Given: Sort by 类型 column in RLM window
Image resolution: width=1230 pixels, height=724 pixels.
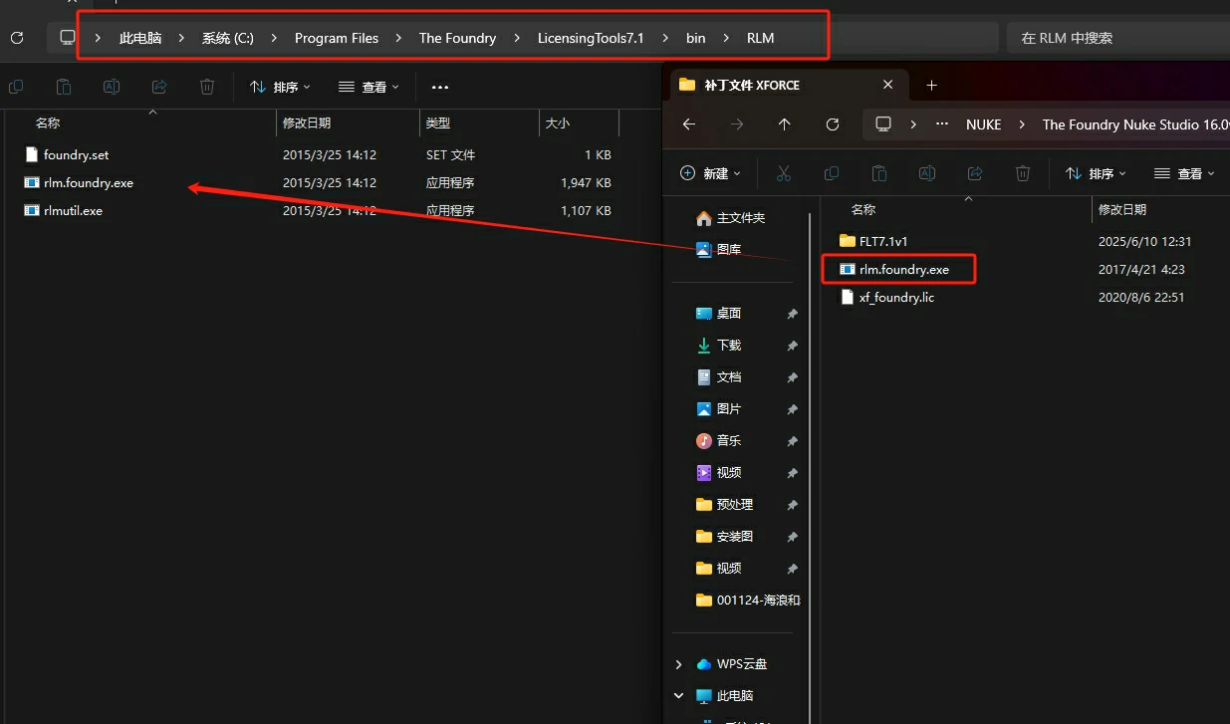Looking at the screenshot, I should click(438, 123).
